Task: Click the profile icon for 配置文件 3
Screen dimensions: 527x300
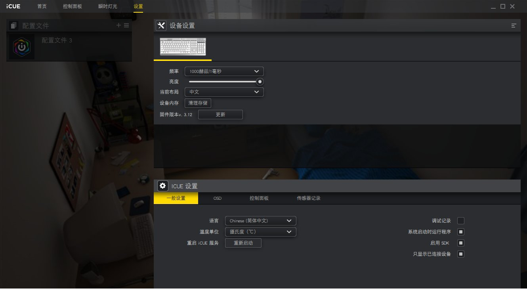Action: (x=21, y=46)
